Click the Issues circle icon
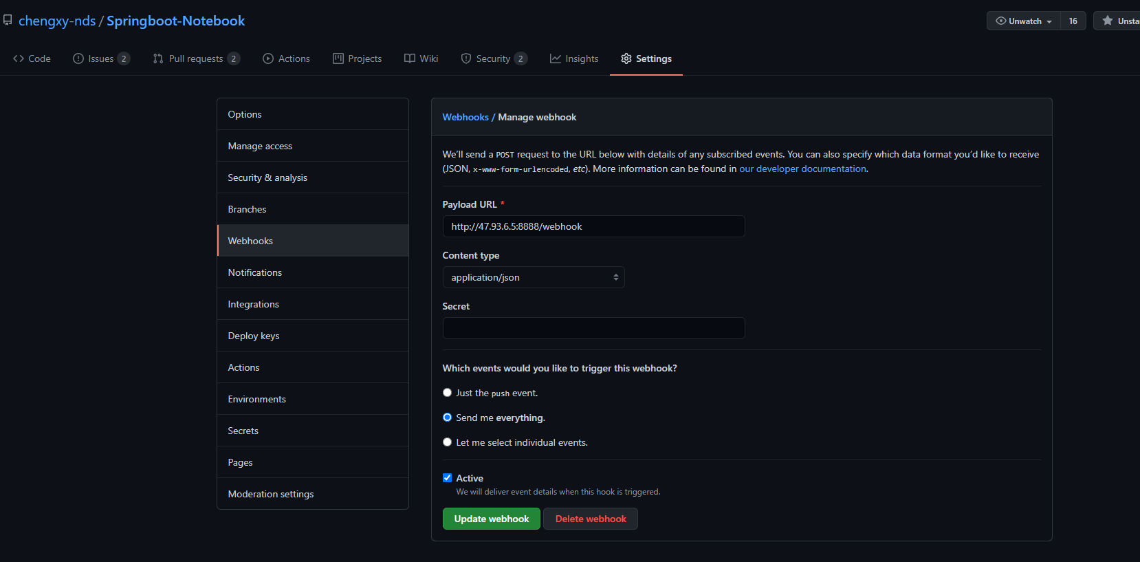The image size is (1140, 562). 78,58
